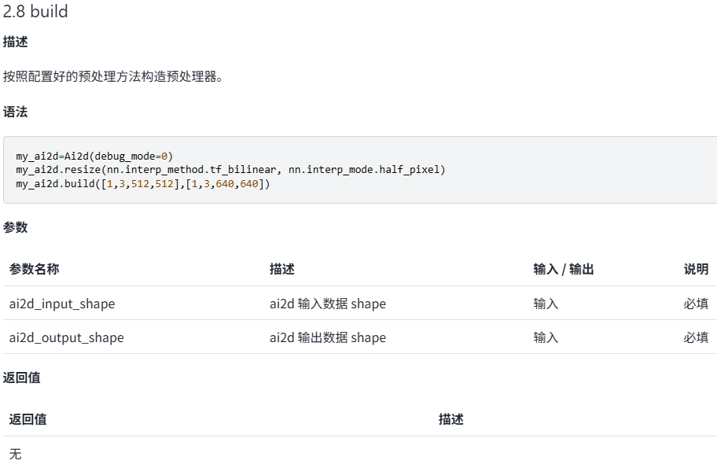Click the 语法 section heading
Viewport: 717px width, 464px height.
tap(15, 112)
